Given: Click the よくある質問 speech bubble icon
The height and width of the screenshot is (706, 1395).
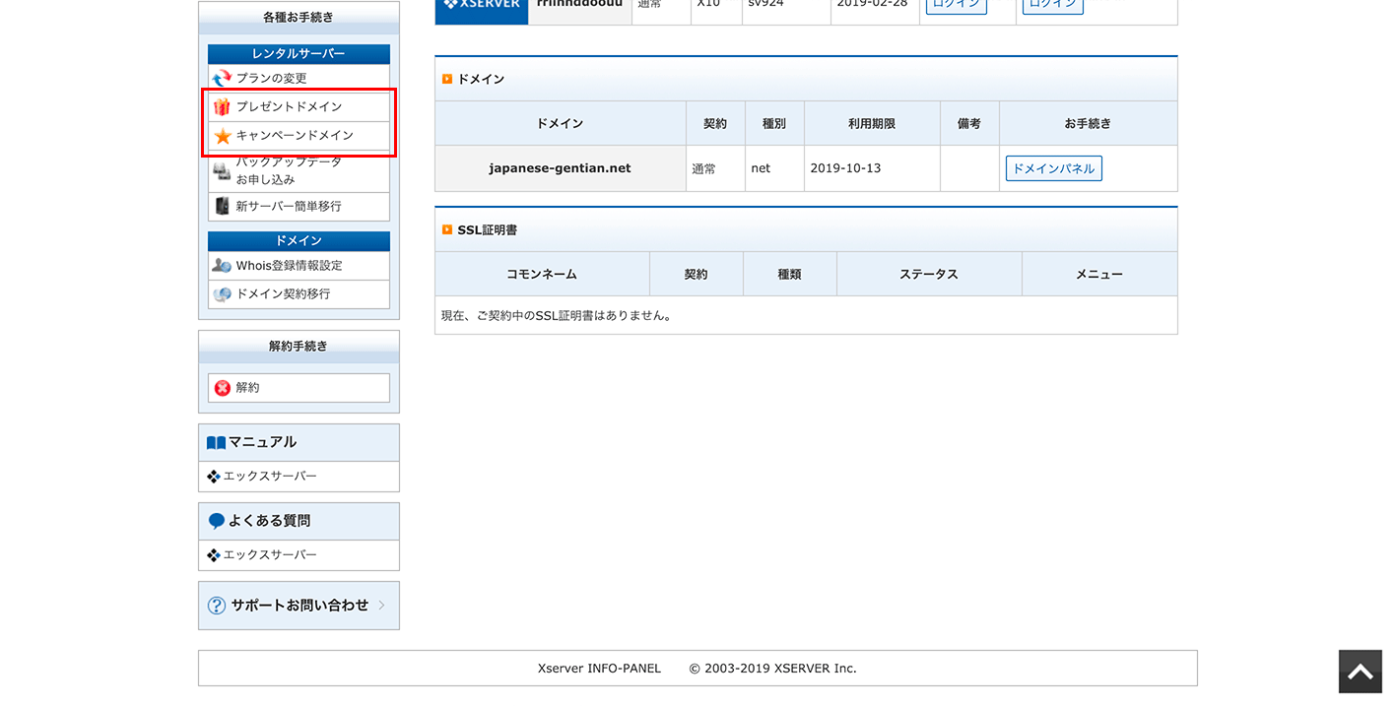Looking at the screenshot, I should click(x=217, y=521).
